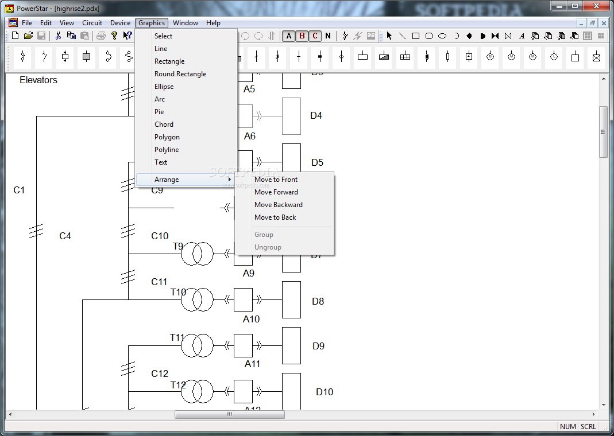The image size is (614, 436).
Task: Click the Open file folder icon
Action: pyautogui.click(x=28, y=36)
